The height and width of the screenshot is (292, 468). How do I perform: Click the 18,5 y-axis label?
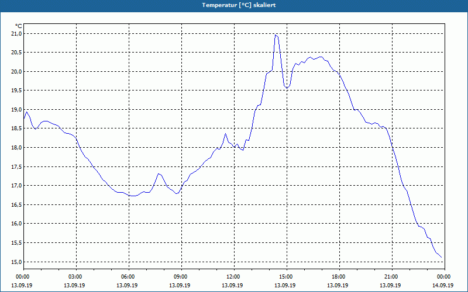(x=16, y=128)
